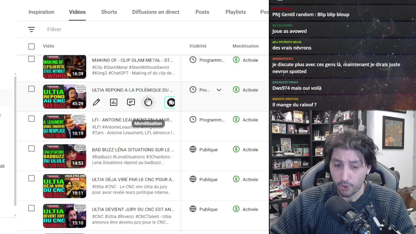Tick the select-all checkbox in header
The image size is (416, 234).
[x=31, y=46]
